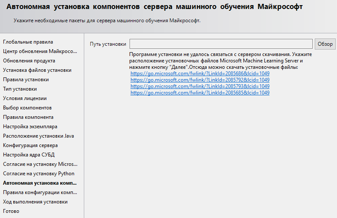
Task: Go to Обновления продукта step
Action: pos(29,61)
